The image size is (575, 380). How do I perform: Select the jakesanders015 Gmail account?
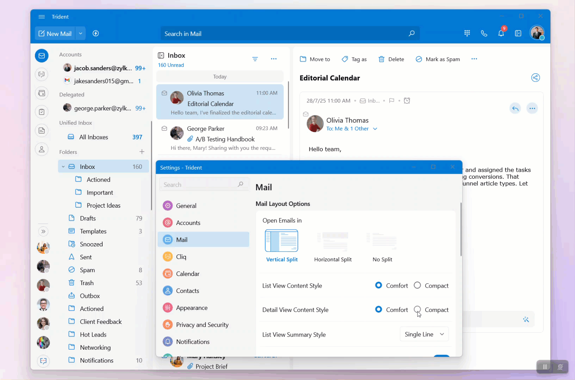[103, 81]
